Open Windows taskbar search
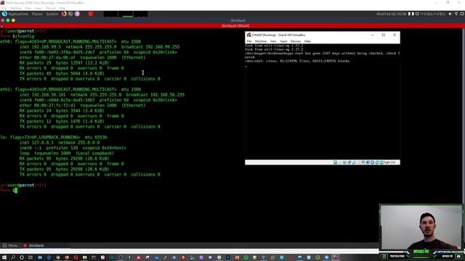 (x=13, y=257)
